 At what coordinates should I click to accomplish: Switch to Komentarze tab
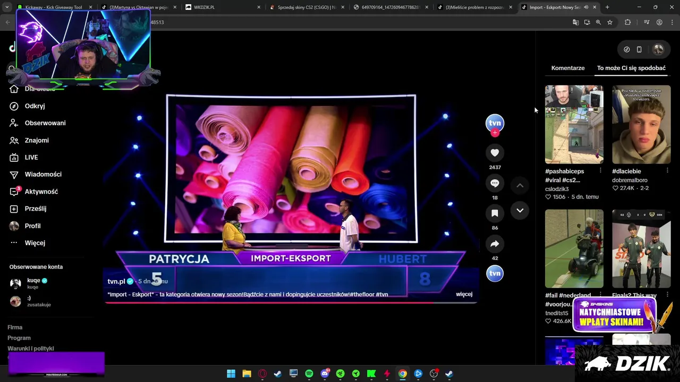(x=568, y=68)
